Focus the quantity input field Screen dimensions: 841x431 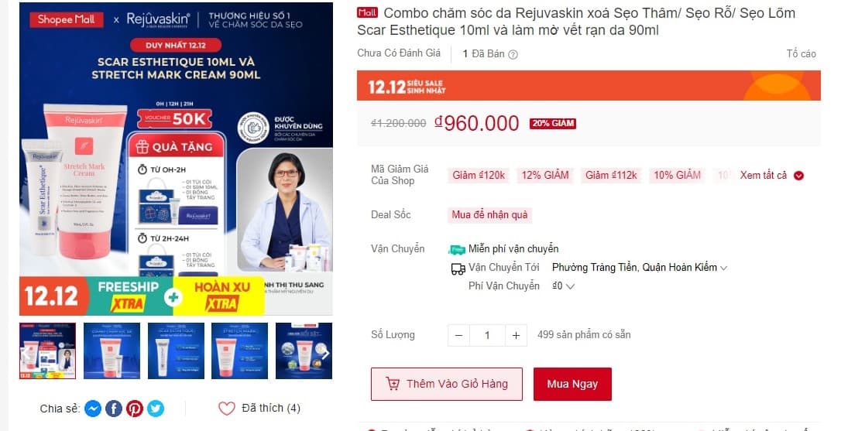487,336
